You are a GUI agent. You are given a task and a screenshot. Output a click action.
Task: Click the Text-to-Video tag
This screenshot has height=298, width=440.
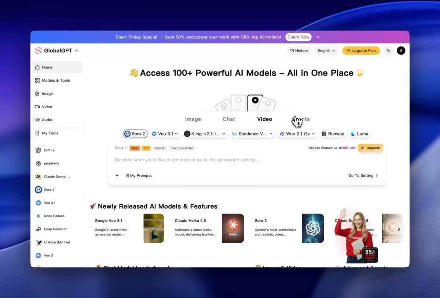182,148
